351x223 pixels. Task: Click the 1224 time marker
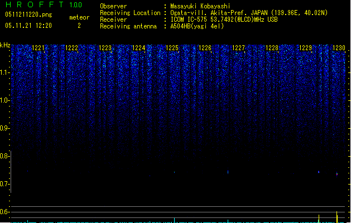tap(138, 48)
